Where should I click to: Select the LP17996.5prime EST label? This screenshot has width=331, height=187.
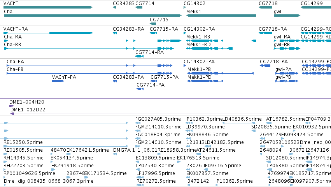tap(156, 174)
